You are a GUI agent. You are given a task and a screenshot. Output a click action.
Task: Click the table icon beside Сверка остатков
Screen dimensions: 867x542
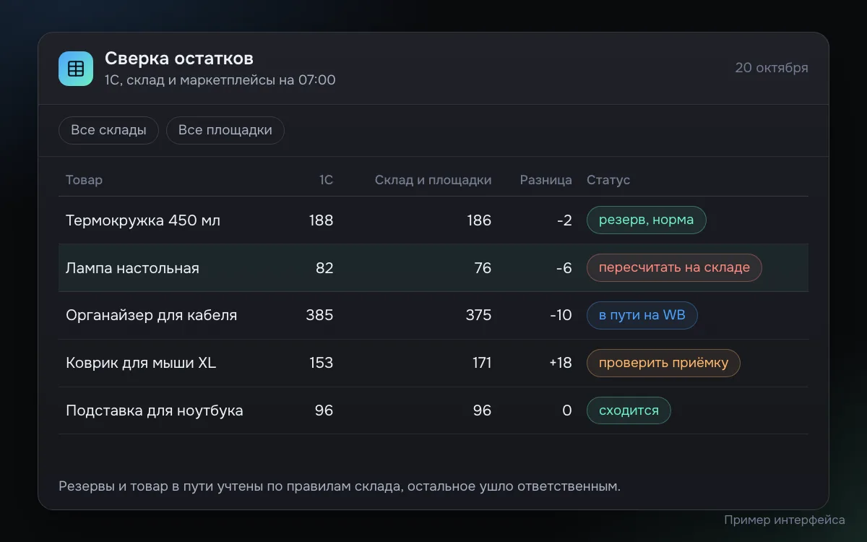pyautogui.click(x=76, y=69)
